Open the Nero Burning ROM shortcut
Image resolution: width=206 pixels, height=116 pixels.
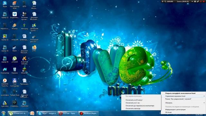(x=14, y=5)
